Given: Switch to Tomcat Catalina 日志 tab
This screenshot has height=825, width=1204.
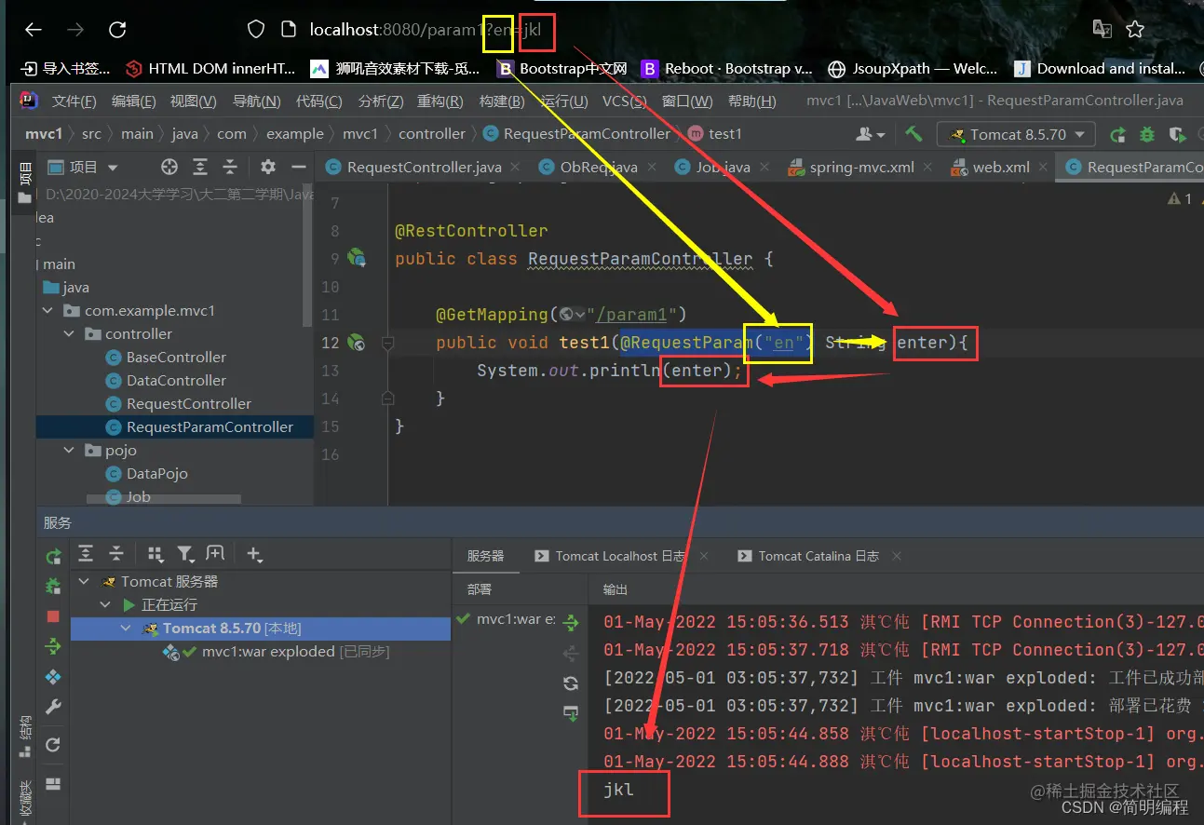Looking at the screenshot, I should pyautogui.click(x=807, y=556).
